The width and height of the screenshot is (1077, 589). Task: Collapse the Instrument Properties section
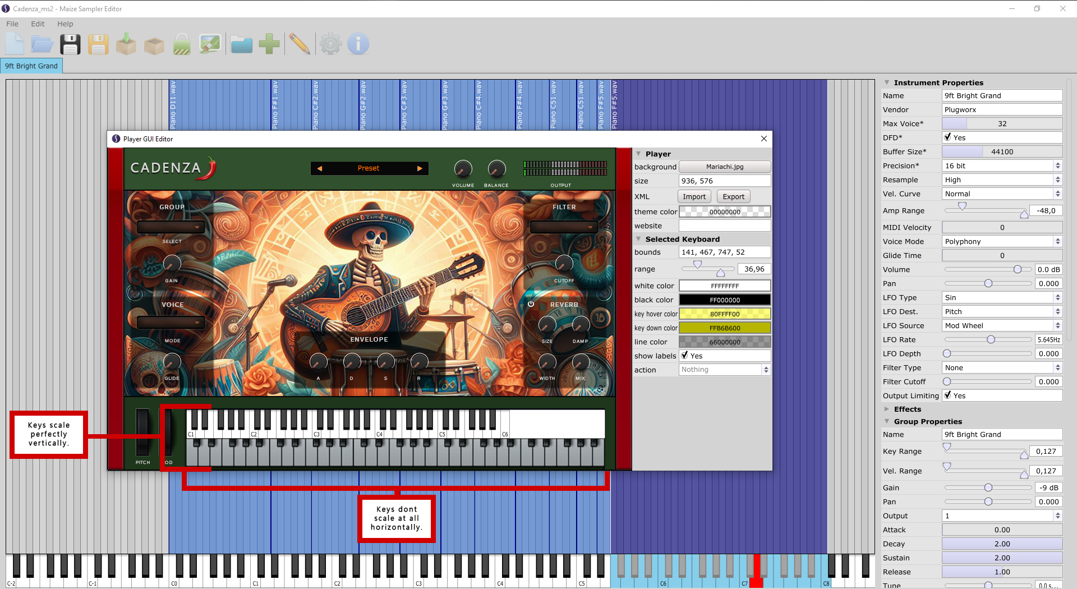[x=887, y=82]
